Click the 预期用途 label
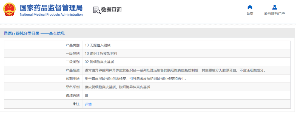The height and width of the screenshot is (113, 296). [73, 79]
